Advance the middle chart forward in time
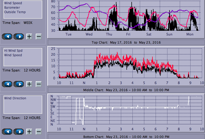This screenshot has height=139, width=205. point(19,84)
